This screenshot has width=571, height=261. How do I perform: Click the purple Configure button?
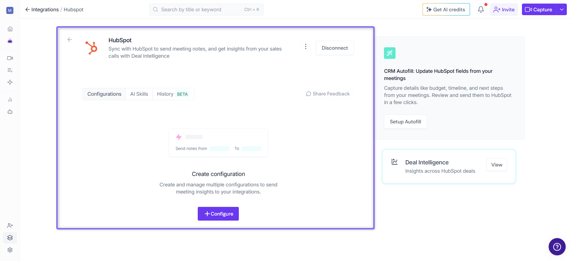pyautogui.click(x=218, y=214)
